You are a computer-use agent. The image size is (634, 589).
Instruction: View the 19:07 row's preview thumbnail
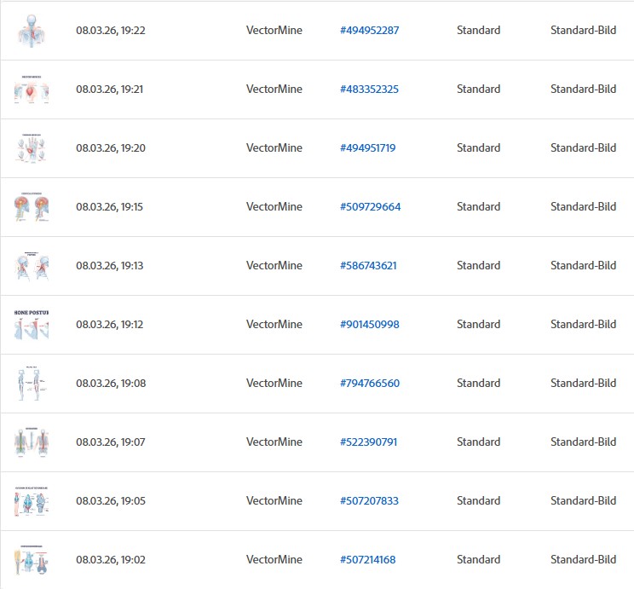(x=31, y=442)
